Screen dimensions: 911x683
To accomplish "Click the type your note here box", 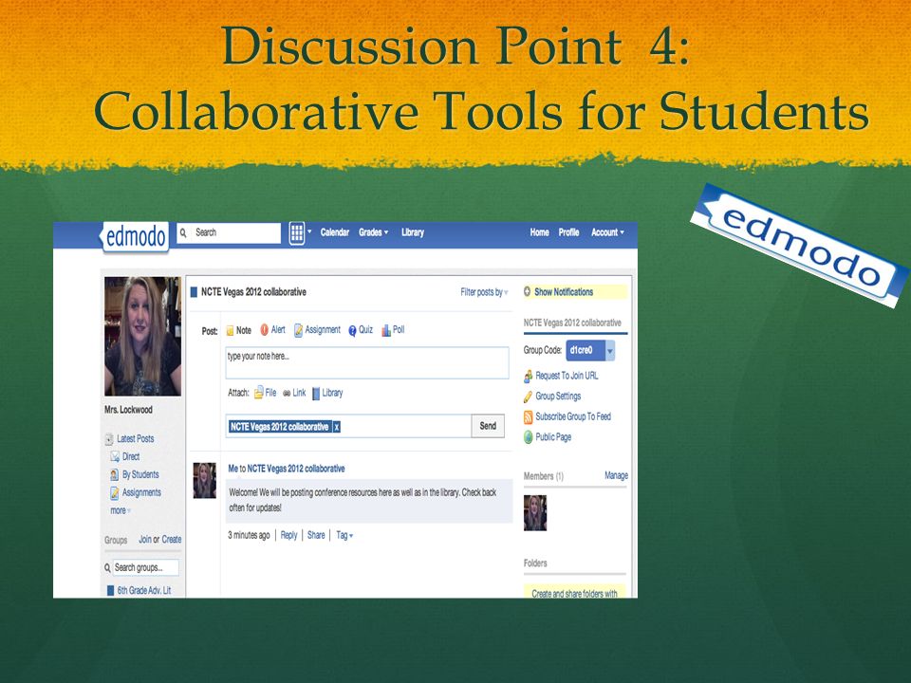I will 367,363.
